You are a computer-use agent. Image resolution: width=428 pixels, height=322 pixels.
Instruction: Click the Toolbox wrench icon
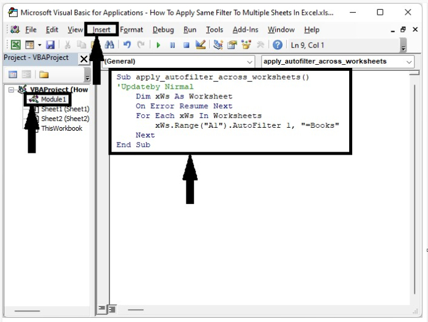260,45
